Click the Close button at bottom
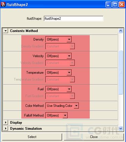 coord(94,137)
